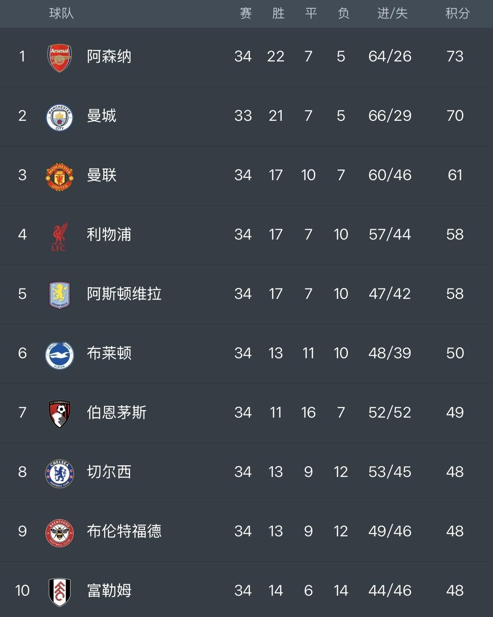Select Bournemouth's 52/52 goals record
This screenshot has height=617, width=493.
[390, 413]
